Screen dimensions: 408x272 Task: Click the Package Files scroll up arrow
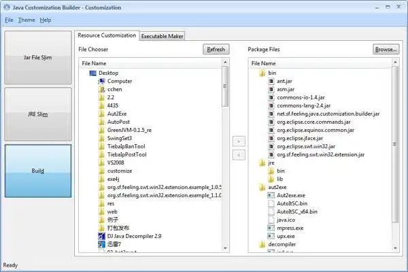(x=395, y=62)
